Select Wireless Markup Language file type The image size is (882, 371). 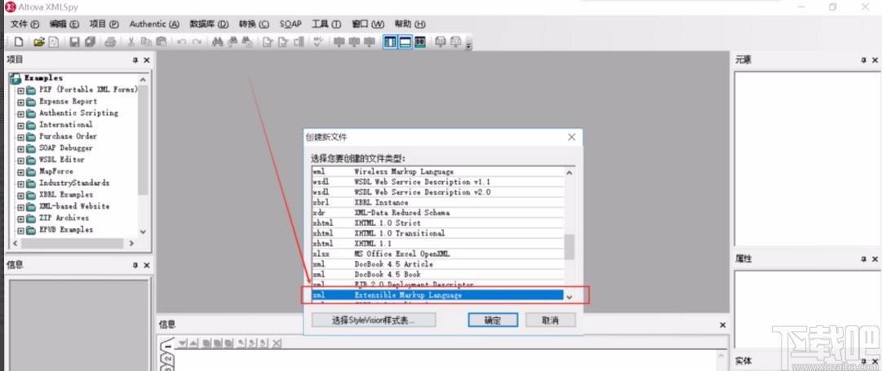point(437,171)
